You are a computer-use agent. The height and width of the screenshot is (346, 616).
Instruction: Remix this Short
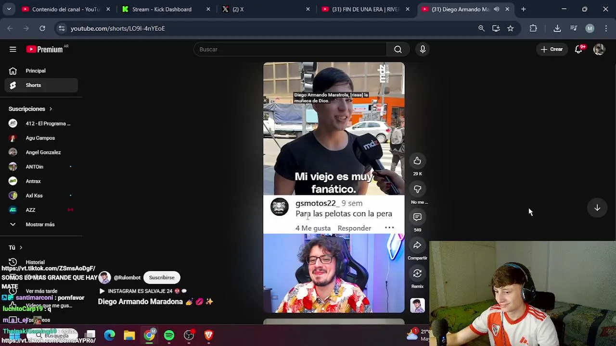click(x=417, y=273)
